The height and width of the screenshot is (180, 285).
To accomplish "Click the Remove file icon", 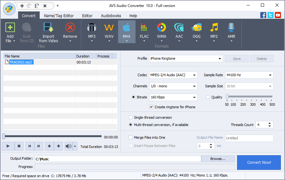I will (x=70, y=27).
